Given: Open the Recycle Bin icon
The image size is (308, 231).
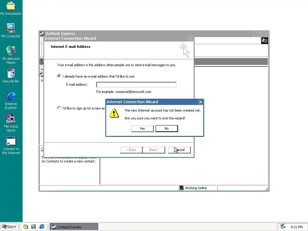Looking at the screenshot, I should click(11, 75).
